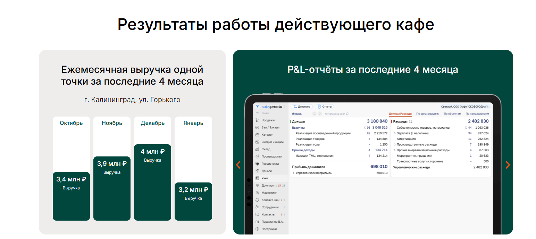
Task: Open the Сотрудники people icon
Action: (x=257, y=207)
